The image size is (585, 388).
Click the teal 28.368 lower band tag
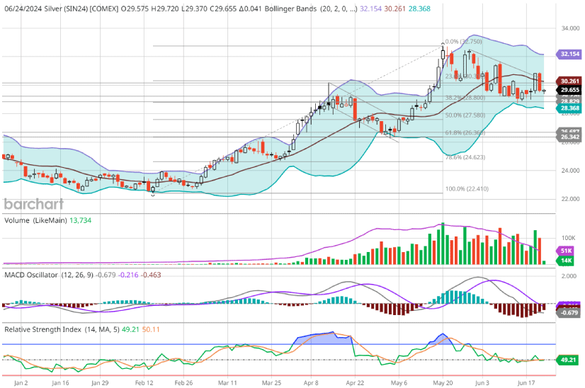click(569, 108)
